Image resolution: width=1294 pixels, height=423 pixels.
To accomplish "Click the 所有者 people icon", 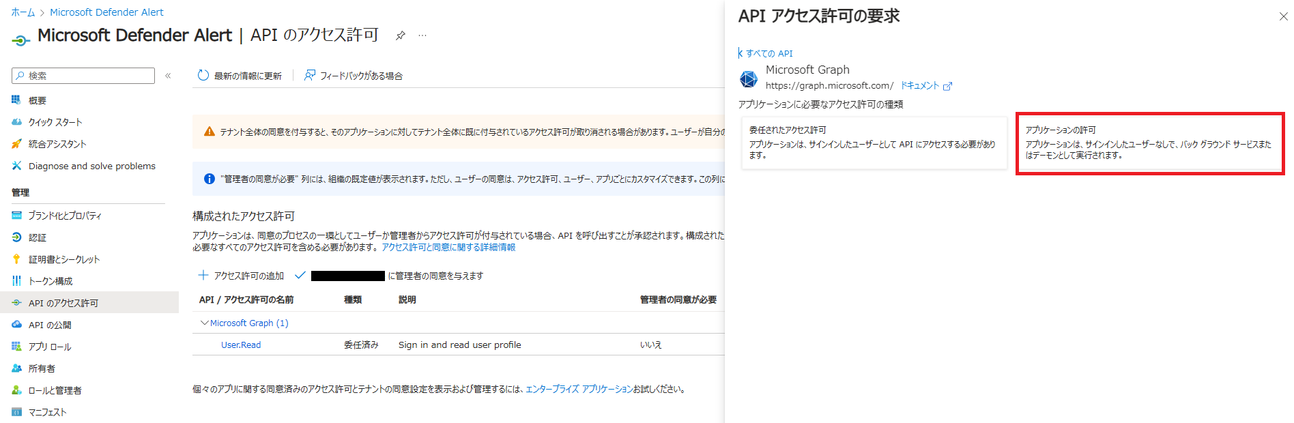I will click(16, 368).
